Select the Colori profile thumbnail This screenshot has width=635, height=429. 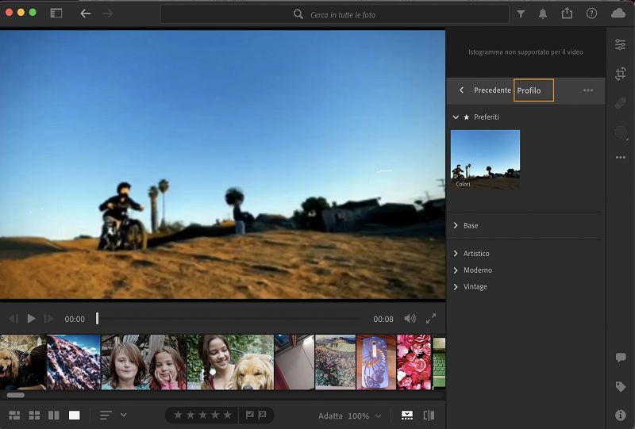click(x=485, y=159)
